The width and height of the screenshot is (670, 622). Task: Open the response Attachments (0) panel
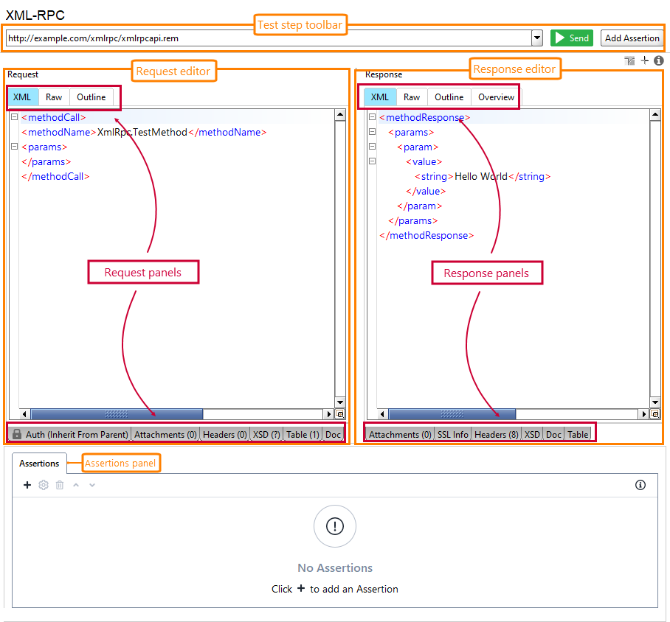[400, 434]
